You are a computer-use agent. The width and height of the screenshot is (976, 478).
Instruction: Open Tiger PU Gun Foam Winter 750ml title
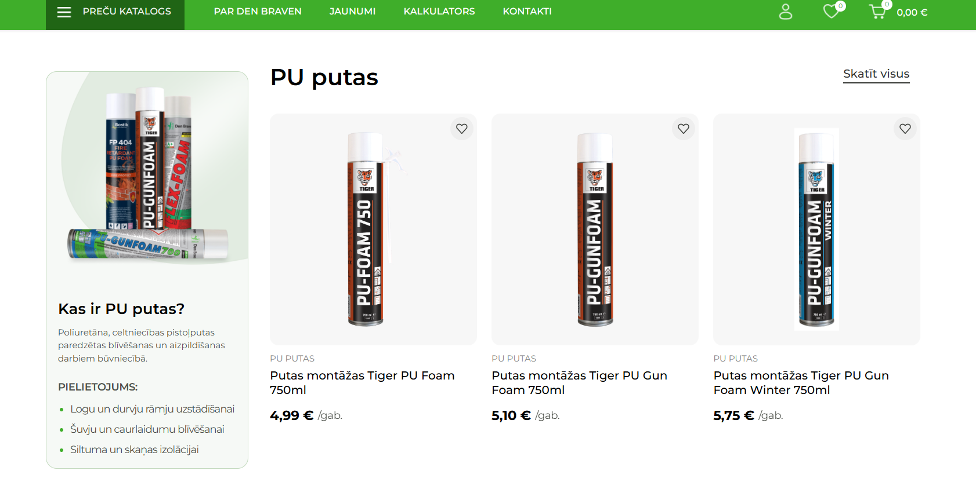pyautogui.click(x=801, y=382)
